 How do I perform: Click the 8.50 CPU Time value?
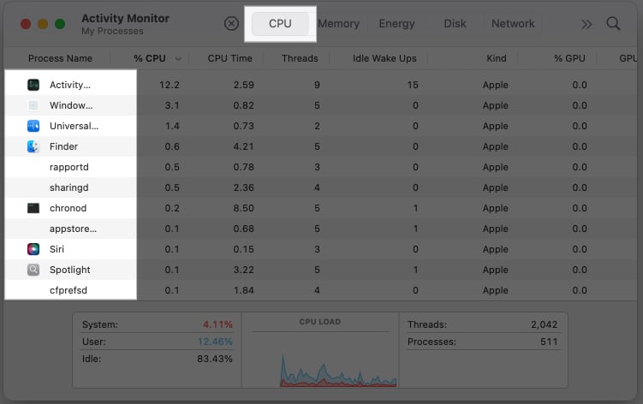point(243,208)
